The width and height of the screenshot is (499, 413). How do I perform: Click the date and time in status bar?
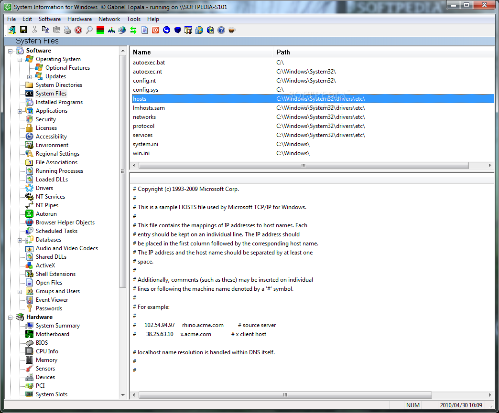(x=461, y=405)
